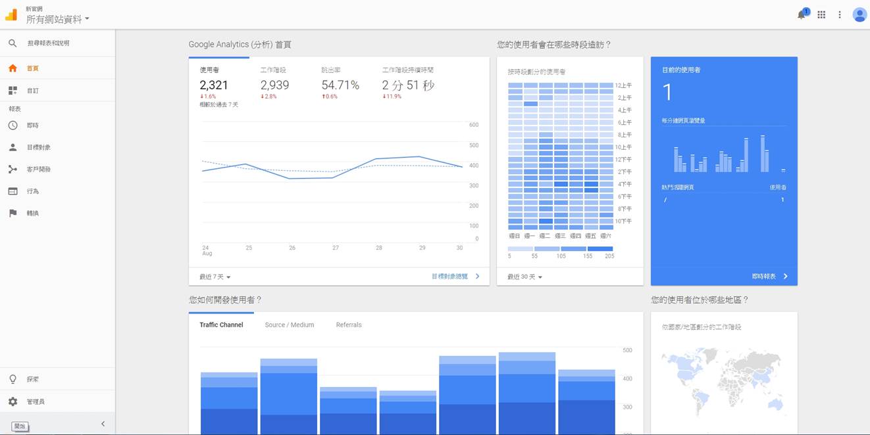Click the notifications bell icon
The height and width of the screenshot is (435, 870).
point(800,14)
